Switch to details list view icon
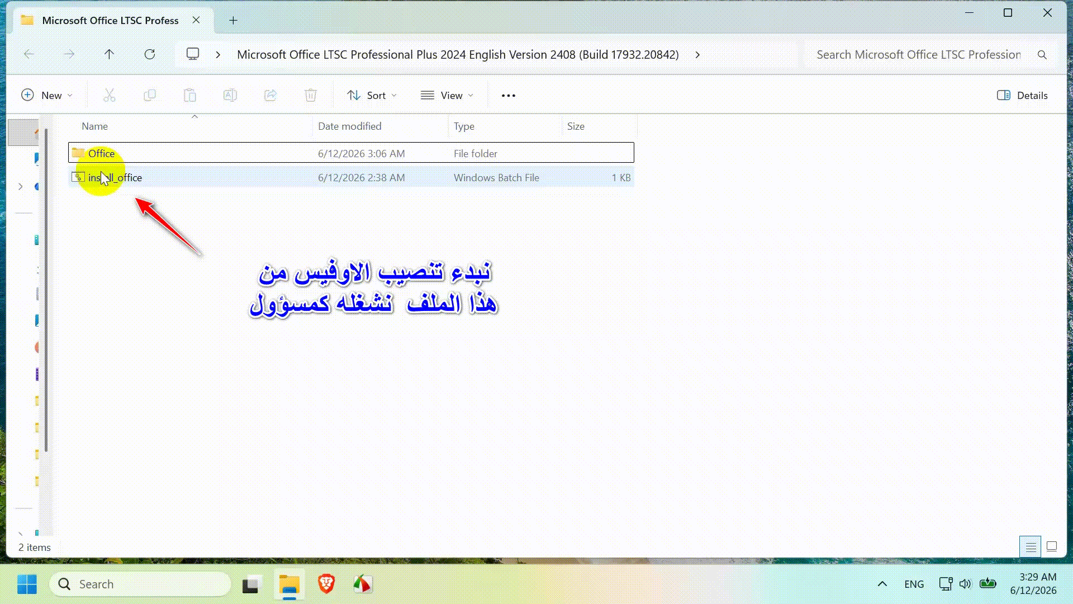Viewport: 1073px width, 604px height. [x=1031, y=547]
